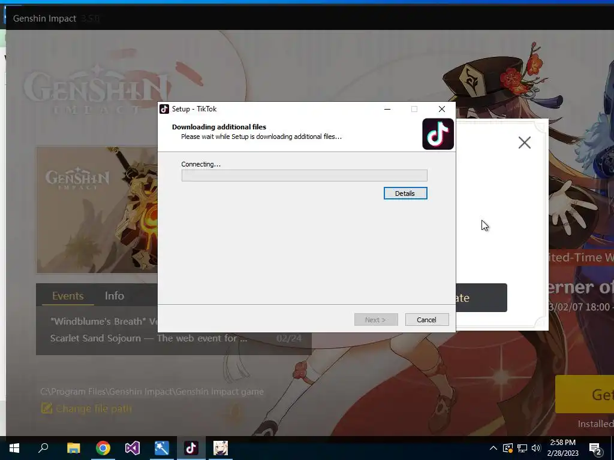Image resolution: width=614 pixels, height=460 pixels.
Task: Select the Genshin Impact launcher taskbar icon
Action: pos(221,448)
